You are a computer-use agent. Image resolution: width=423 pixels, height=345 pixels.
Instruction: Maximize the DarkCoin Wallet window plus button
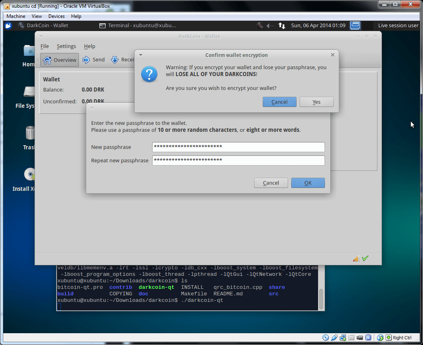pos(366,36)
